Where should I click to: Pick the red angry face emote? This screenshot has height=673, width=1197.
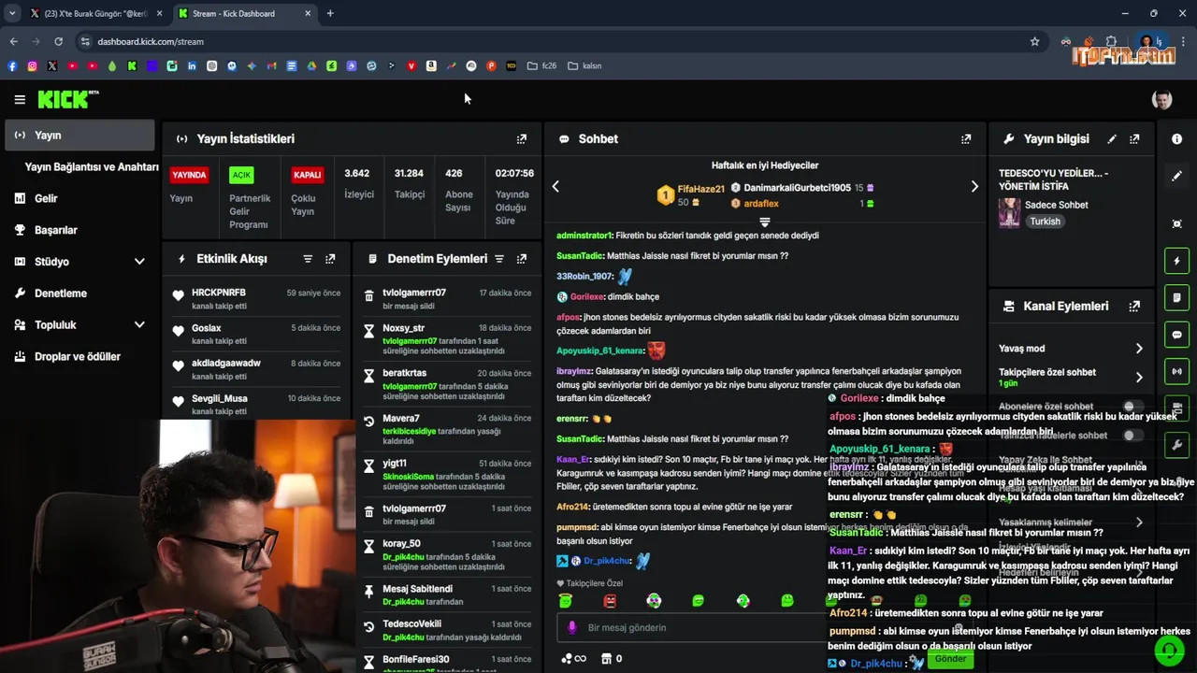(x=610, y=601)
